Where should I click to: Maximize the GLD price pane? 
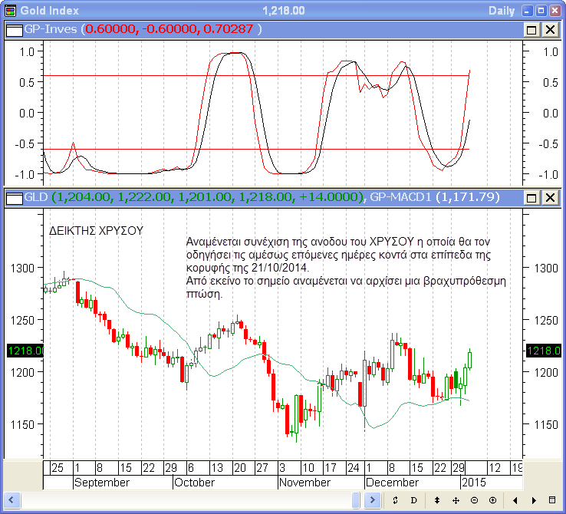(x=531, y=197)
